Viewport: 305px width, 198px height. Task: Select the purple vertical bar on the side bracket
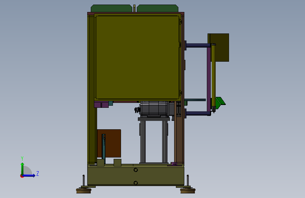coord(209,79)
